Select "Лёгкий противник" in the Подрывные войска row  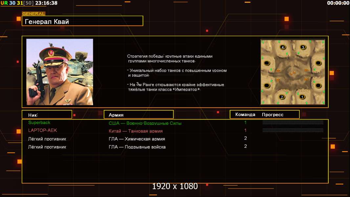click(x=47, y=147)
